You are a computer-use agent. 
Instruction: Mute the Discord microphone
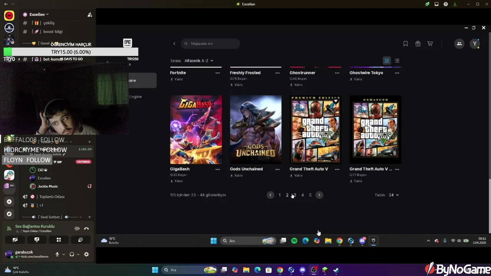(57, 254)
